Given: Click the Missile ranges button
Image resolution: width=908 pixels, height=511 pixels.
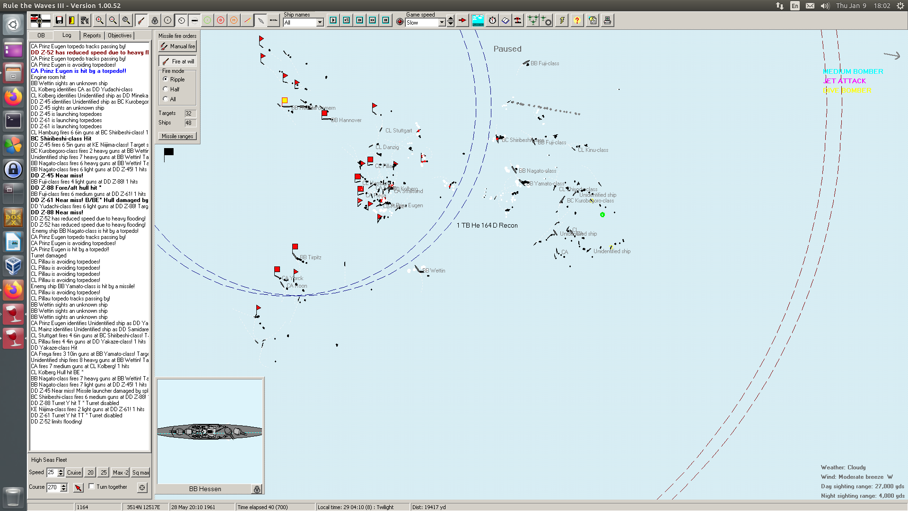Looking at the screenshot, I should tap(177, 136).
